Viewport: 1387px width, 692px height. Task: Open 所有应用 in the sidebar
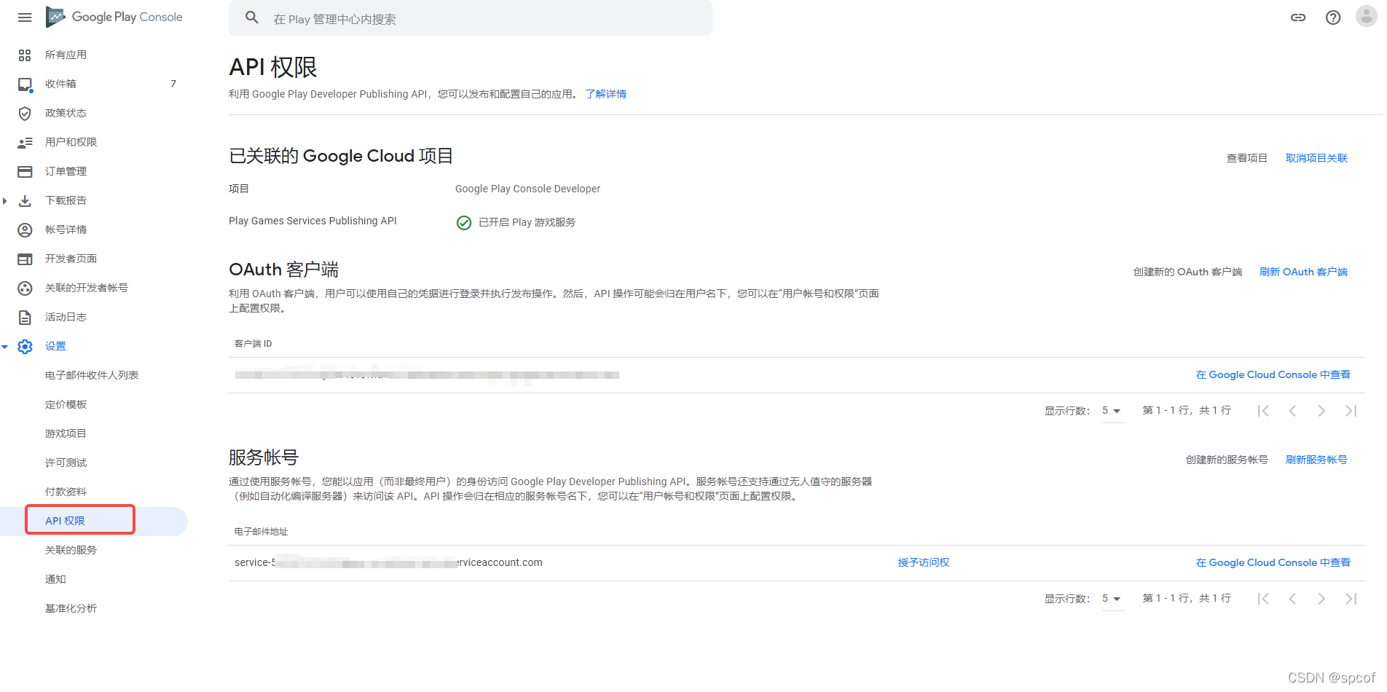pos(66,55)
